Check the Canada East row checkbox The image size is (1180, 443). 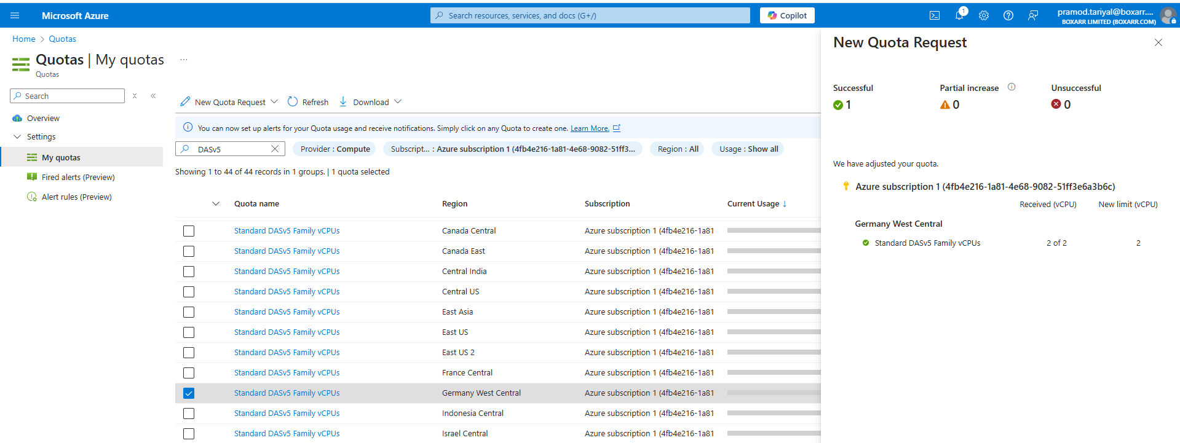[x=189, y=251]
